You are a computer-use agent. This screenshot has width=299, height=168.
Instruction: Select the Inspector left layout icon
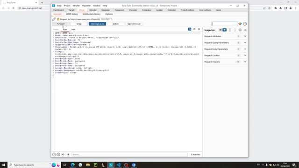(x=220, y=30)
